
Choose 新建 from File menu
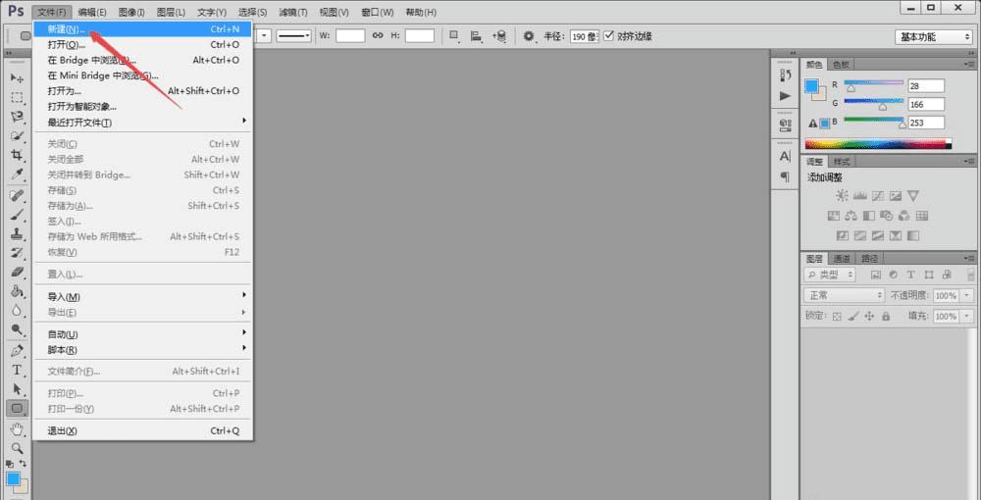(x=142, y=28)
